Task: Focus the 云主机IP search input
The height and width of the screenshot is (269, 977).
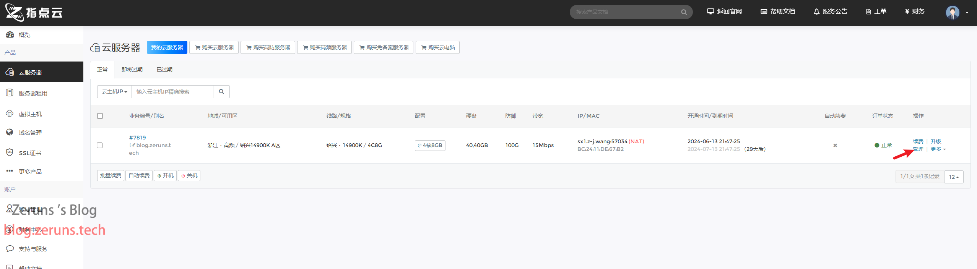Action: click(172, 92)
